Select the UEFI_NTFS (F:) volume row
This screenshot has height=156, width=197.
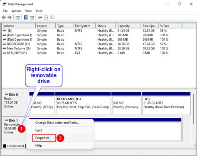point(92,53)
